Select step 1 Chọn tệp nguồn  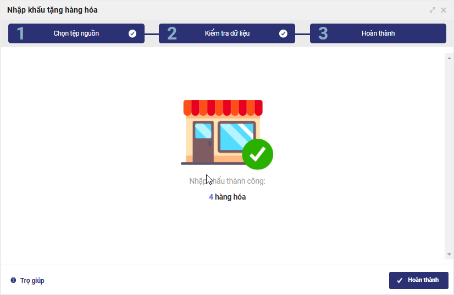click(x=76, y=33)
